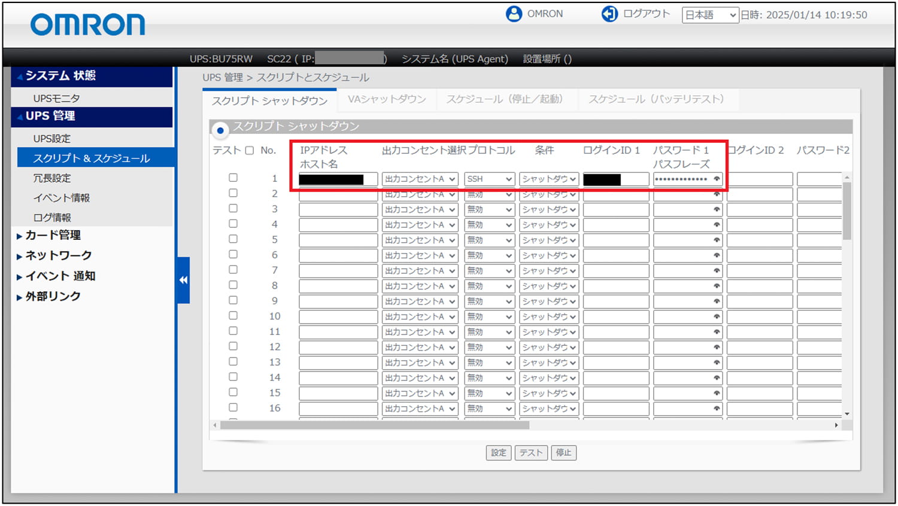Open ログ情報 in the sidebar
The image size is (898, 506).
(x=52, y=218)
